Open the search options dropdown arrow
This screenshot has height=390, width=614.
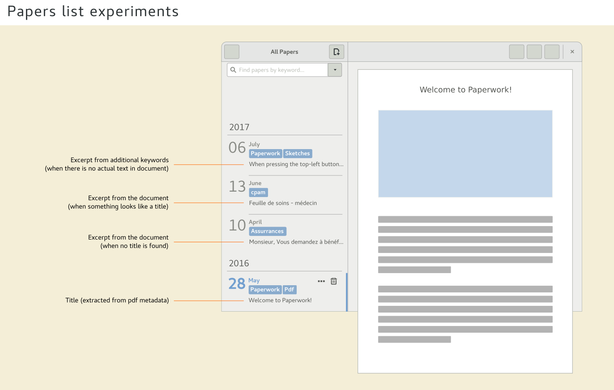click(x=335, y=70)
